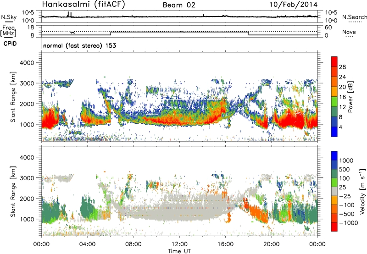Viewport: 367px width, 254px height.
Task: Click the 'CPID' label
Action: (10, 44)
